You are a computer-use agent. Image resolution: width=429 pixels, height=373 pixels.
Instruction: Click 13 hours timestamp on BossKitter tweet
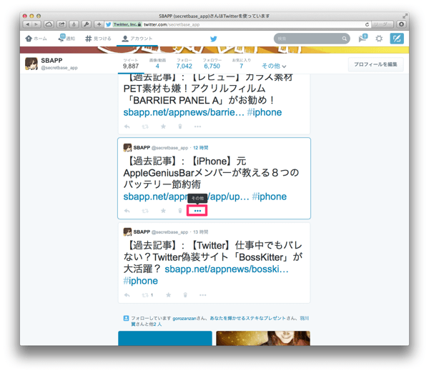coord(200,232)
